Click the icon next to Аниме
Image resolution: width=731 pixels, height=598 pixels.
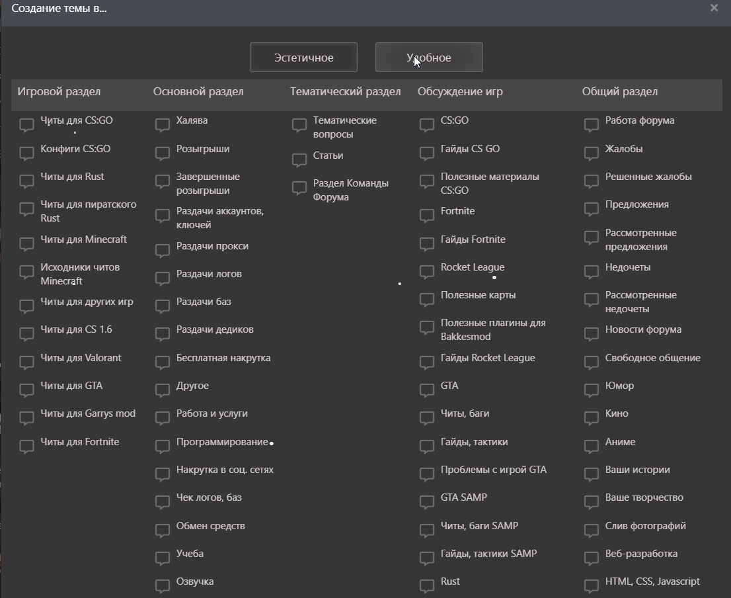click(x=591, y=447)
